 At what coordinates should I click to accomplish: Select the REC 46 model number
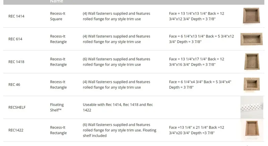(14, 85)
